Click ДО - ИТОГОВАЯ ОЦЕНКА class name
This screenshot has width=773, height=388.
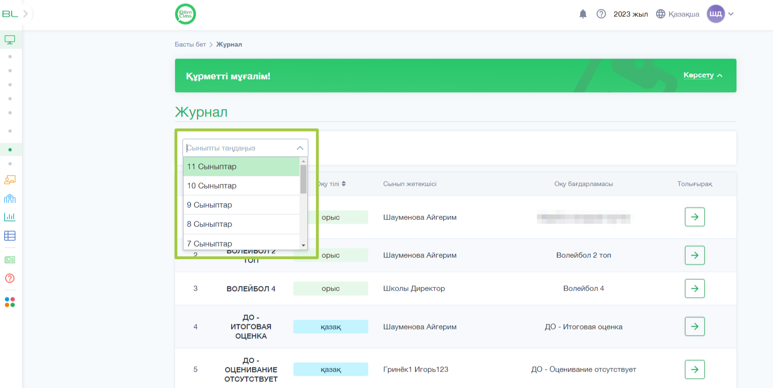(251, 327)
